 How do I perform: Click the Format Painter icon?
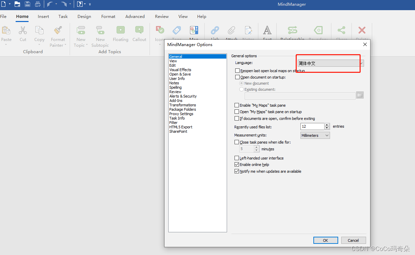(x=58, y=31)
